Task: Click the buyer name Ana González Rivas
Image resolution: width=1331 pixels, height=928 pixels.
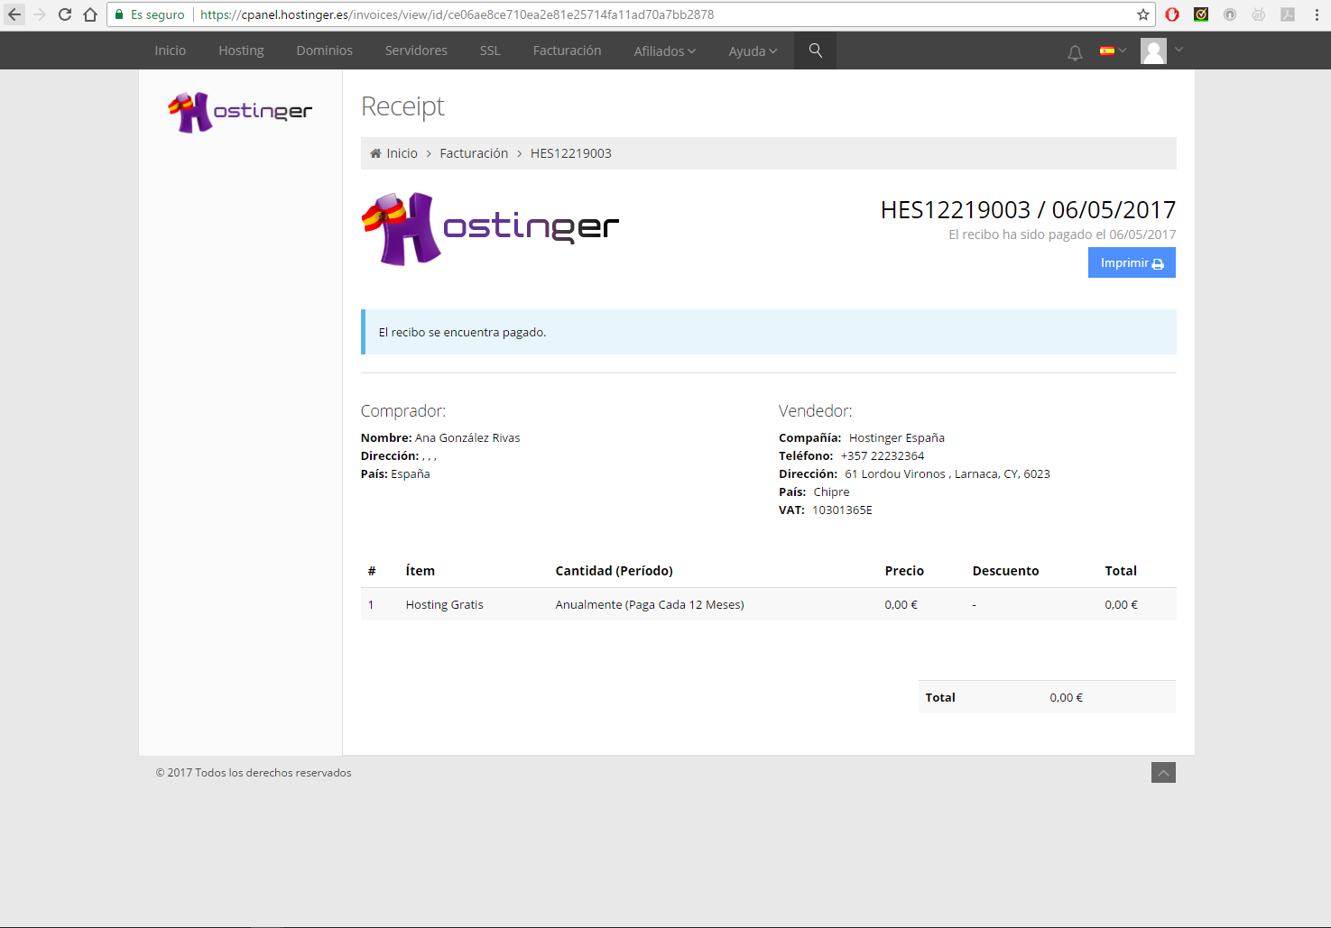Action: click(x=467, y=437)
